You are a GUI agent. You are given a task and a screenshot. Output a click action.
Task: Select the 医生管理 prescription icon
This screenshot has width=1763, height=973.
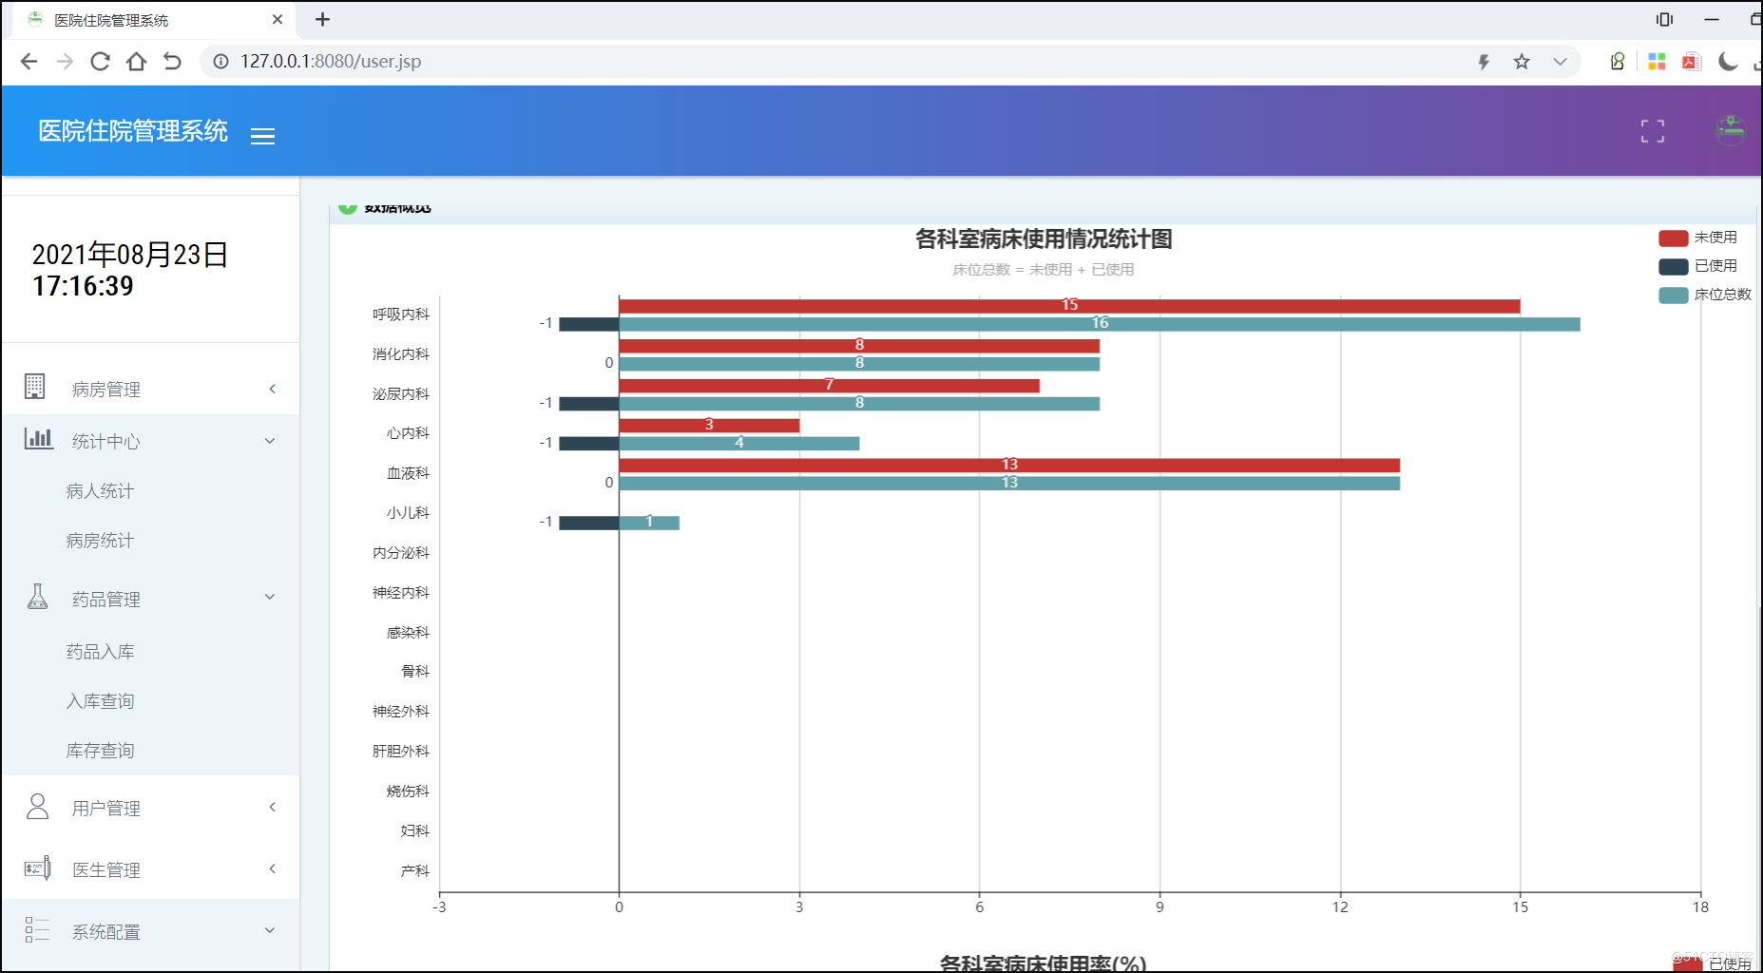coord(37,868)
